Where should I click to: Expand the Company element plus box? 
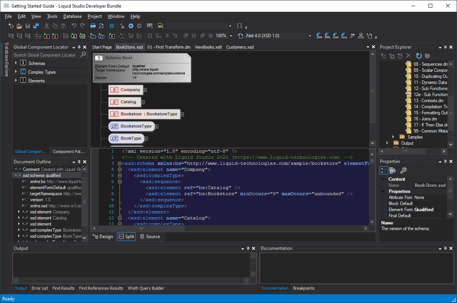coord(145,90)
